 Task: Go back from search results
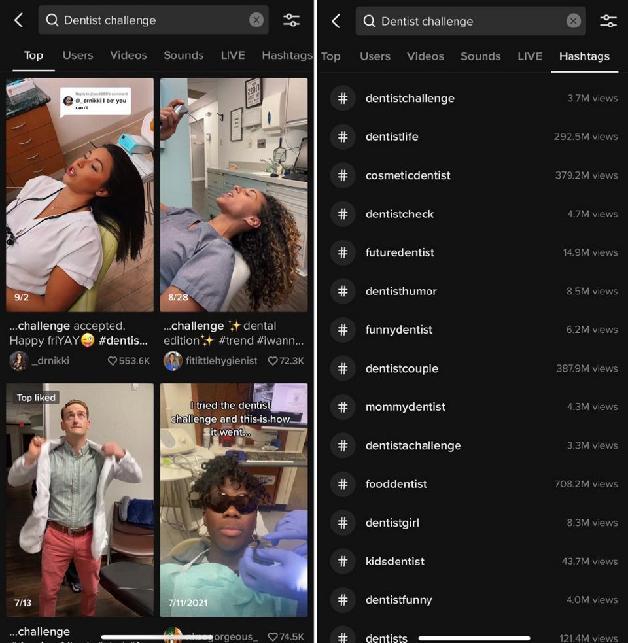[x=18, y=20]
